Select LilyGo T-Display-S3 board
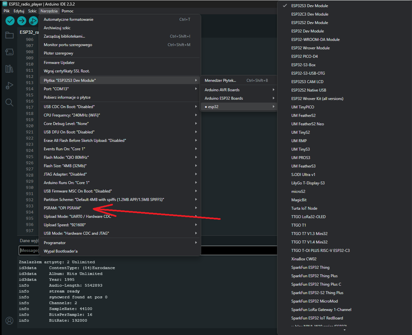412x335 pixels. [x=345, y=183]
